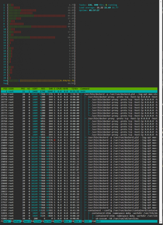Sort by the USER column header
Viewport: 163px width, 225px height.
[11, 89]
